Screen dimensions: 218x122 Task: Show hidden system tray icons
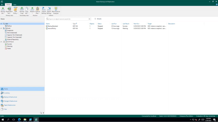pyautogui.click(x=190, y=120)
